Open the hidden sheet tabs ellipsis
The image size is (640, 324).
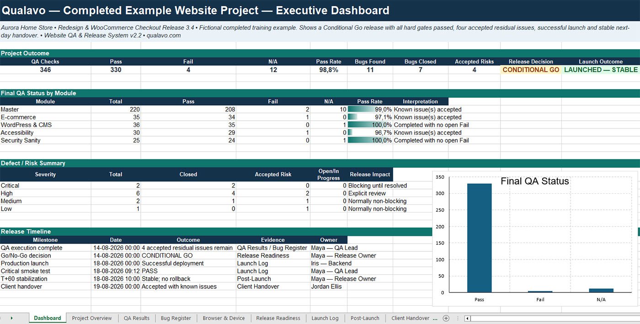(x=435, y=318)
